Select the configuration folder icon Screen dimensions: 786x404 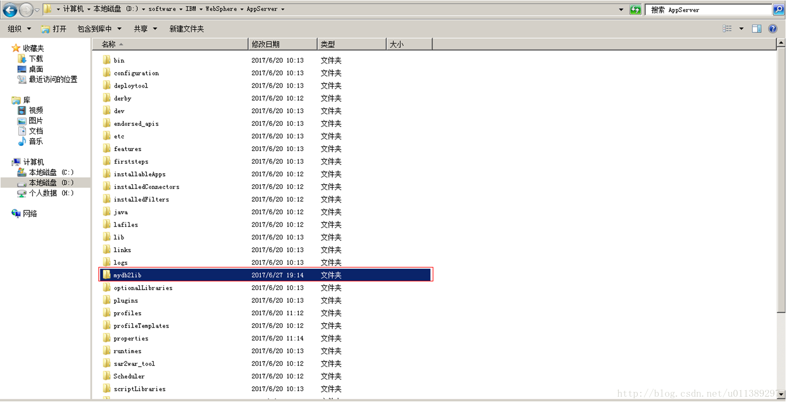click(x=107, y=72)
